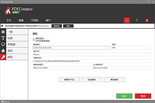Click into the 授权密钥 input field
The width and height of the screenshot is (155, 103).
coord(72,48)
